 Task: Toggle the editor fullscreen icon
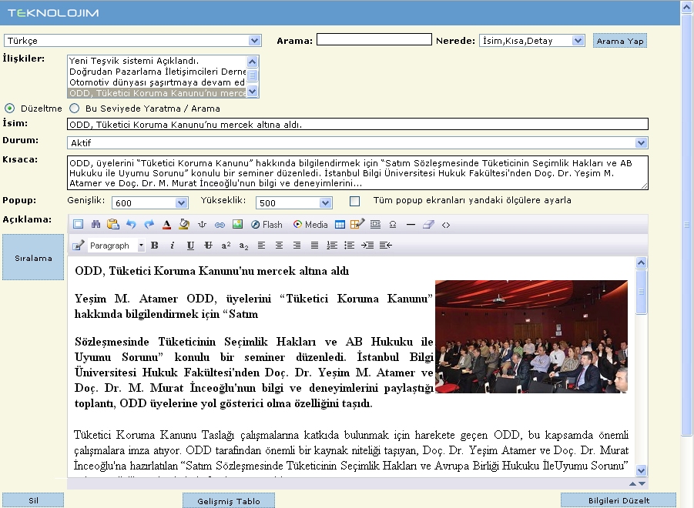79,224
